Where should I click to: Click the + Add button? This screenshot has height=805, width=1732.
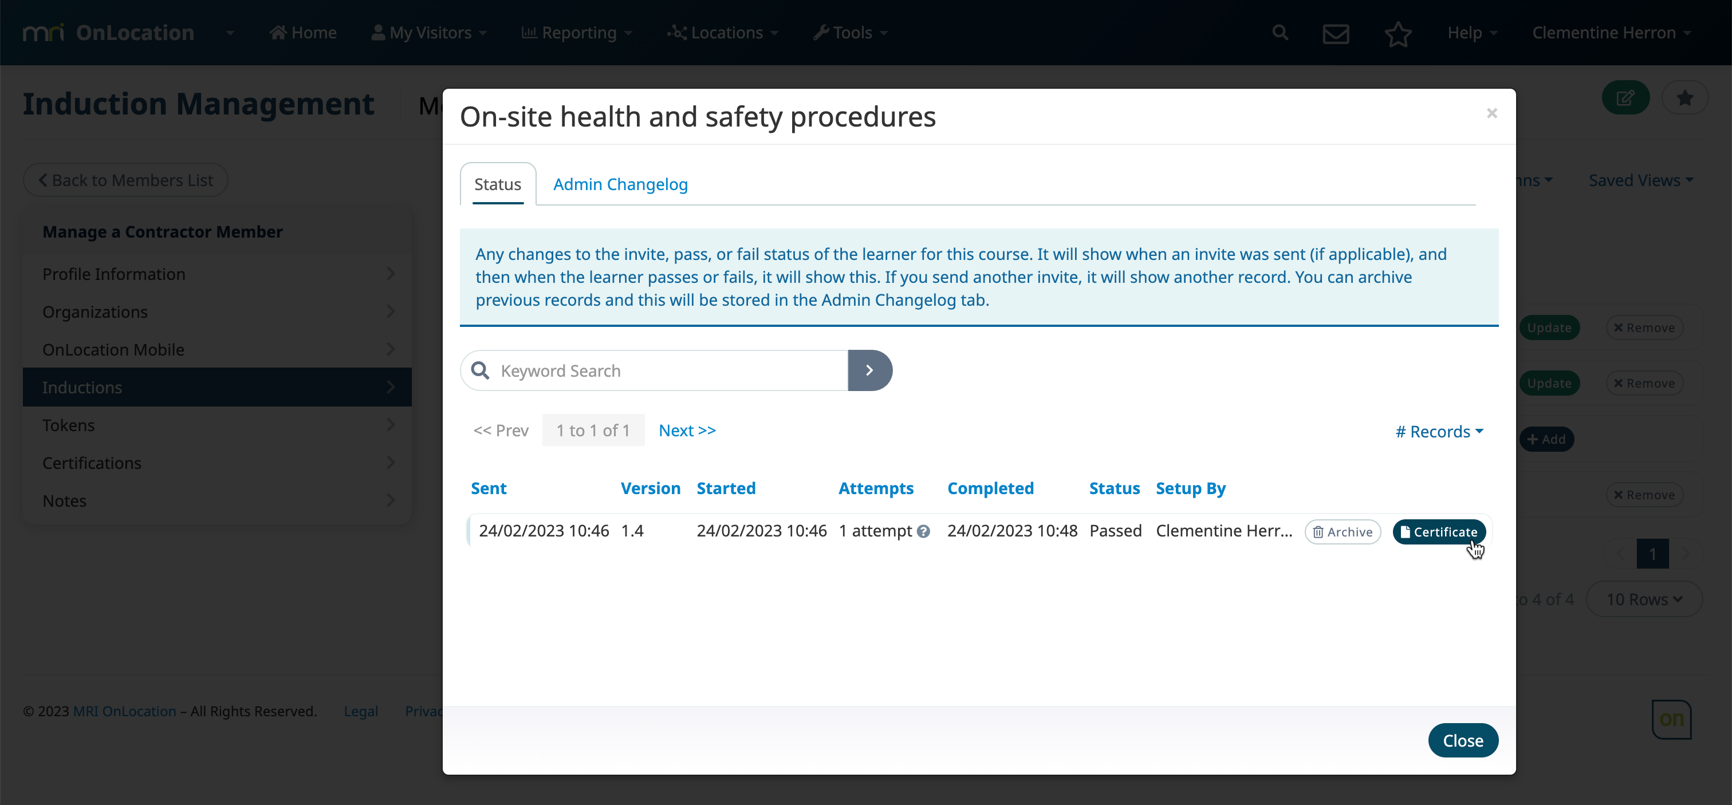point(1546,439)
